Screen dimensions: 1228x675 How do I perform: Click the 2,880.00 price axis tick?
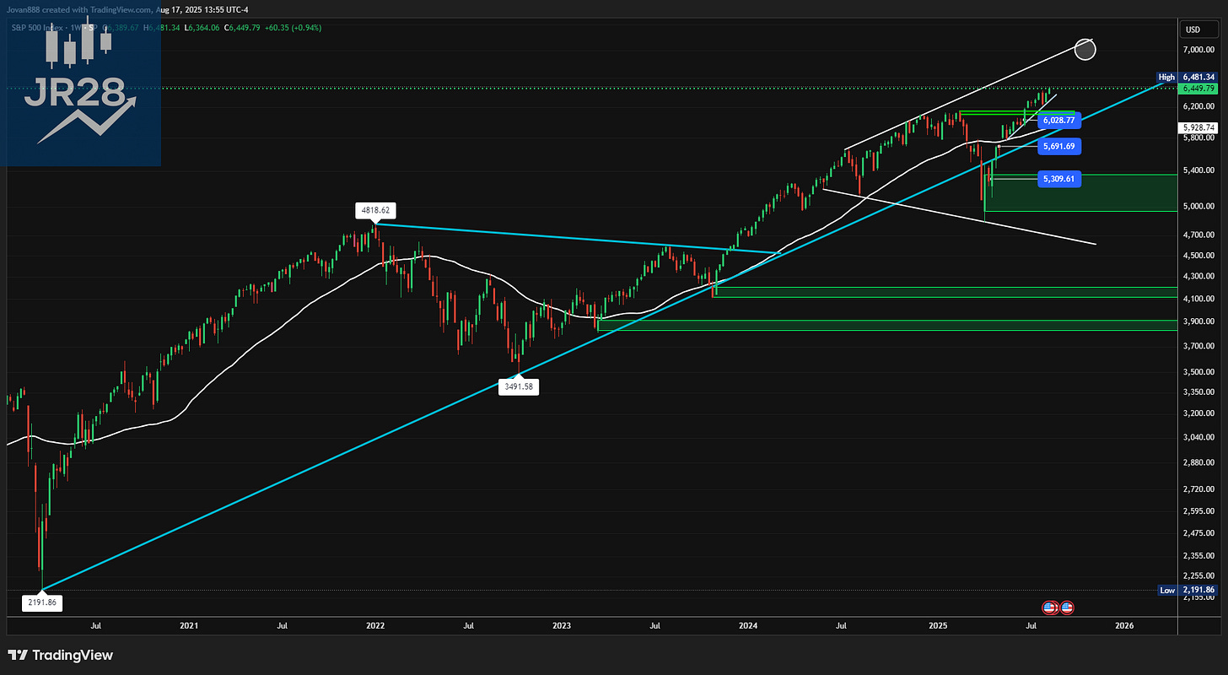1199,462
